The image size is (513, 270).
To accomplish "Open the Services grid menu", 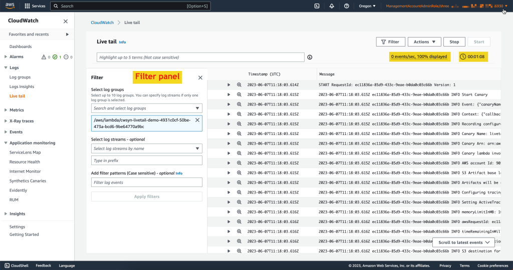I will pyautogui.click(x=35, y=6).
